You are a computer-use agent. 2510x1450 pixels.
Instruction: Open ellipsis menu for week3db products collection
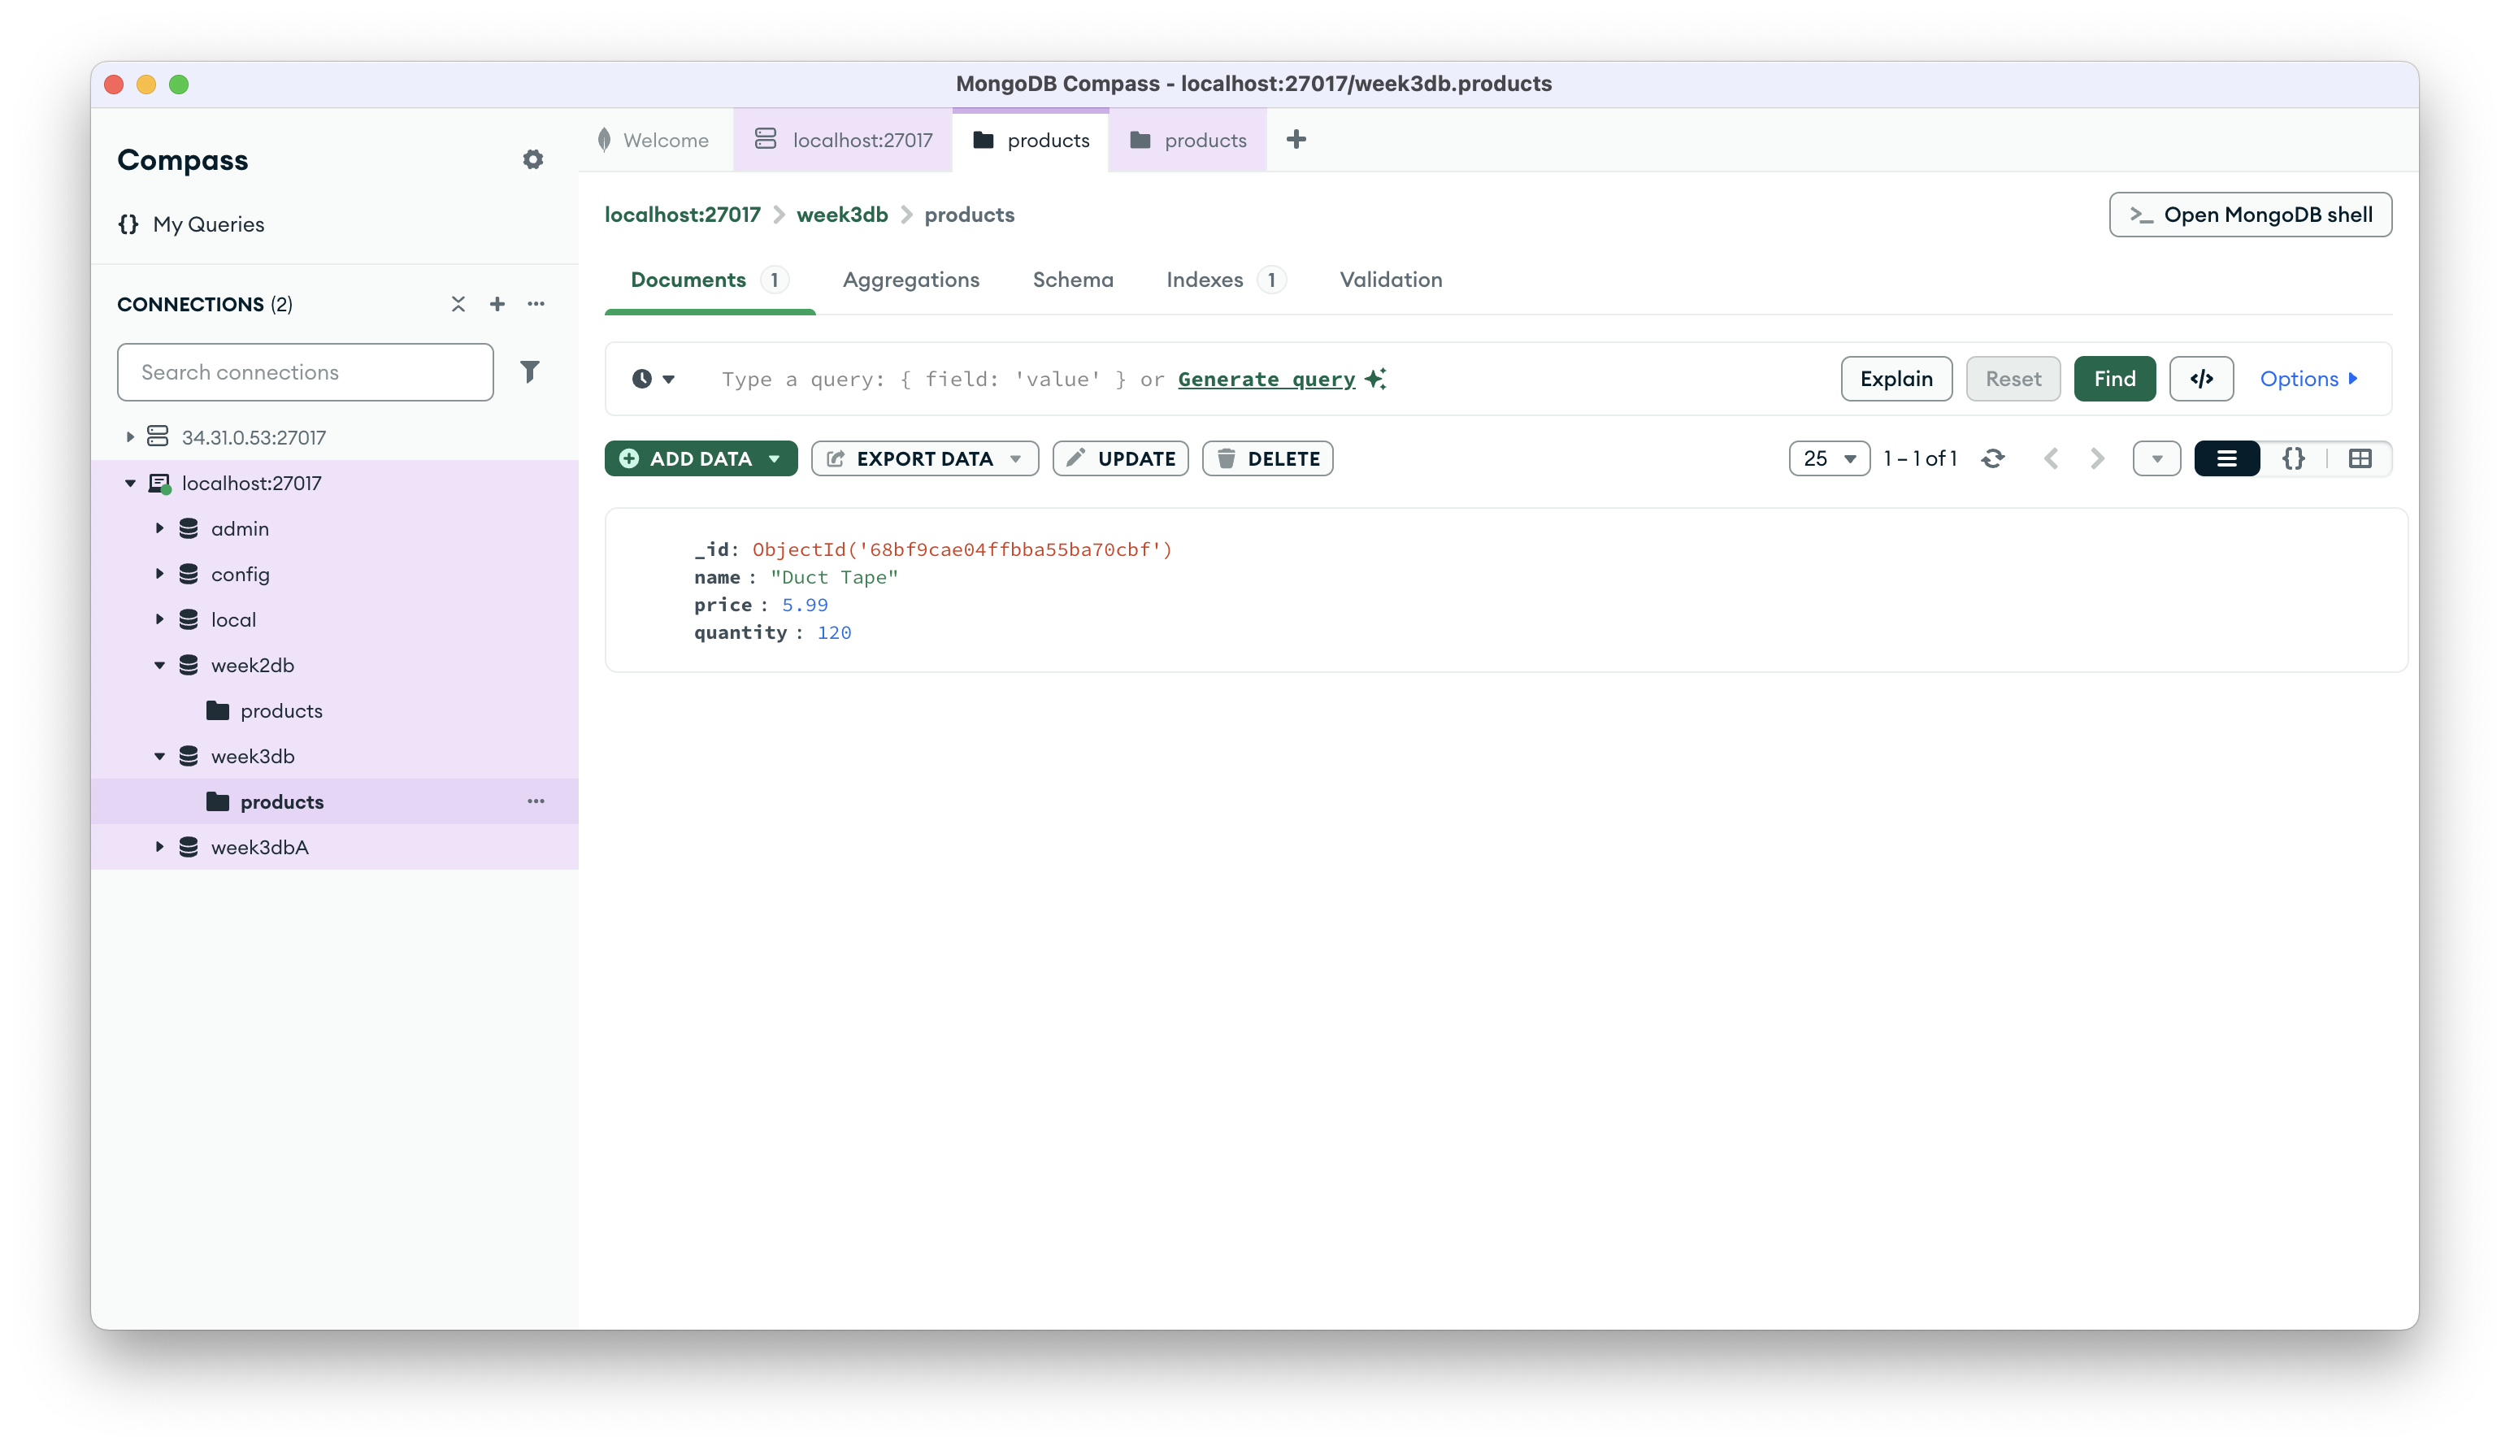coord(536,801)
